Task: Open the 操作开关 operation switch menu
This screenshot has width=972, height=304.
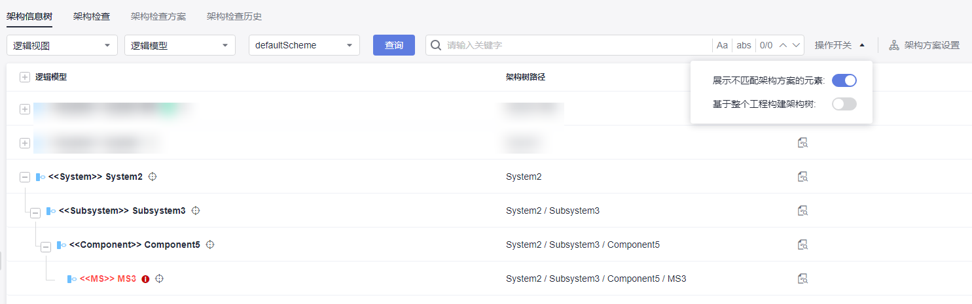Action: 840,46
